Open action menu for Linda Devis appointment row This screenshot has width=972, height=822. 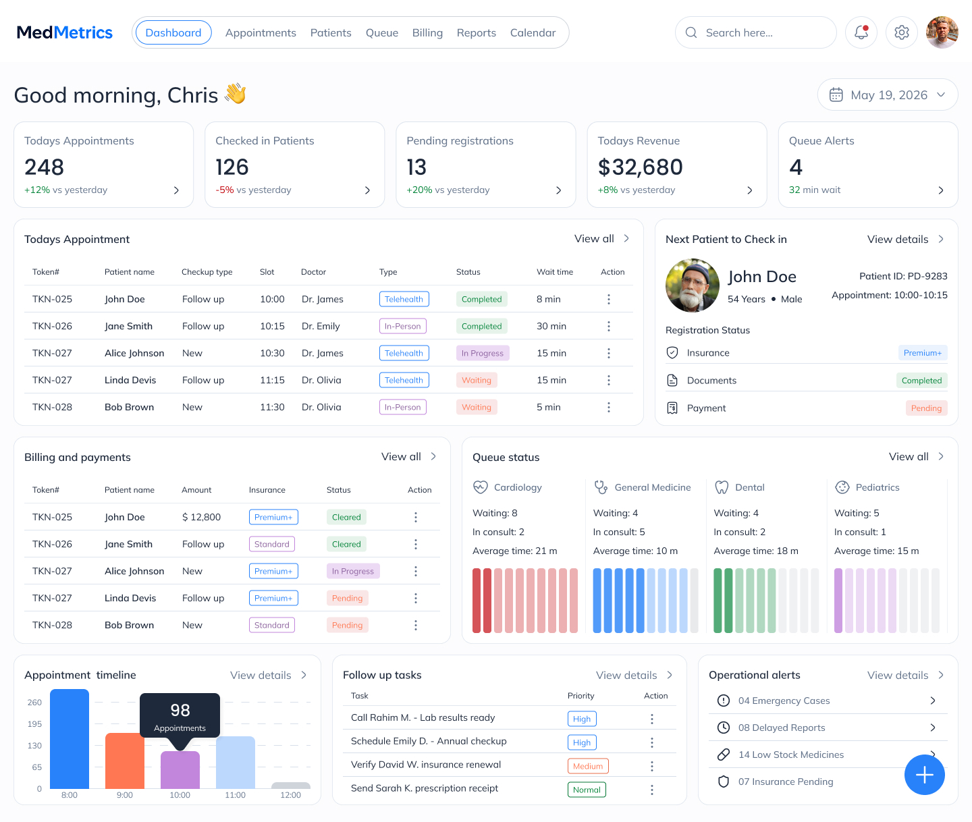[609, 380]
